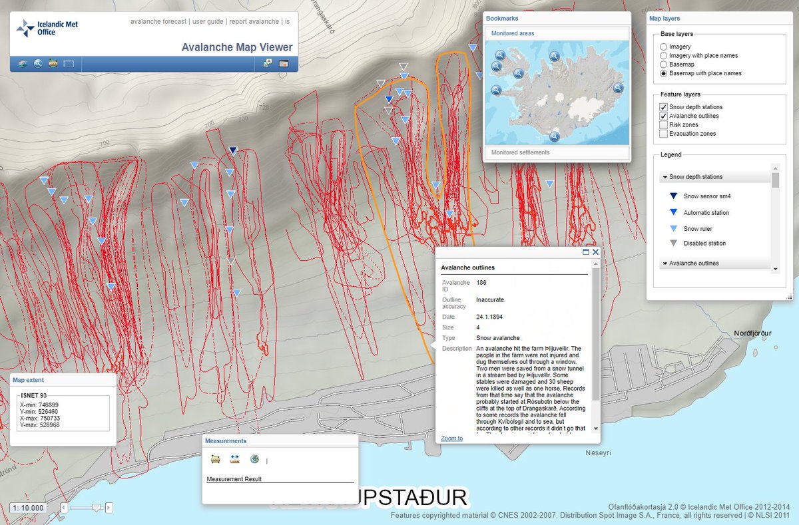Select the distance measurement tool

click(x=234, y=459)
